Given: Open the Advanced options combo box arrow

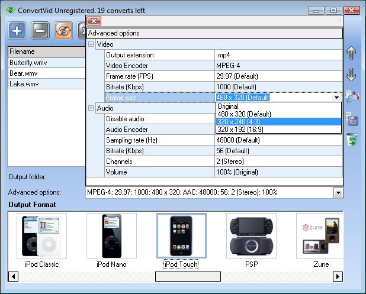Looking at the screenshot, I should 338,192.
